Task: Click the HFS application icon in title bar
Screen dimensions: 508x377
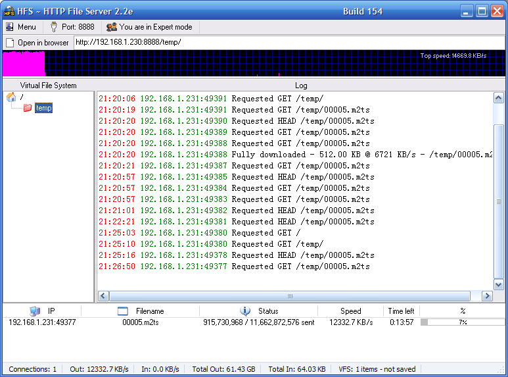Action: coord(9,11)
